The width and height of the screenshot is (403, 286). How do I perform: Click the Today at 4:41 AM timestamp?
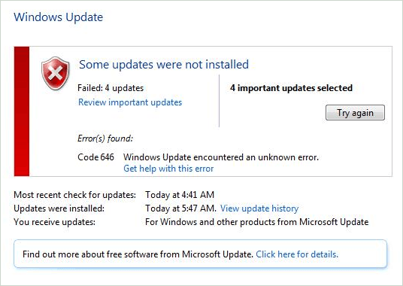180,195
